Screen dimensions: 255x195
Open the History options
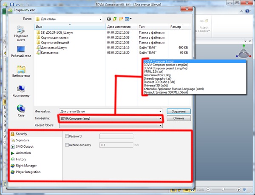click(35, 159)
